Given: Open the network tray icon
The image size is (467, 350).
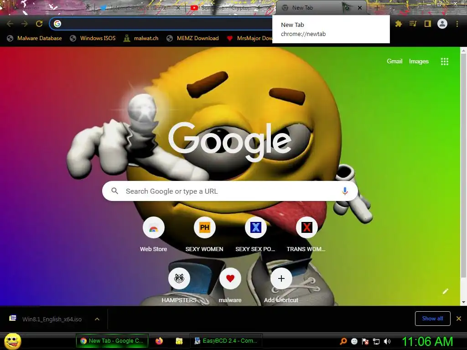Looking at the screenshot, I should [x=376, y=341].
